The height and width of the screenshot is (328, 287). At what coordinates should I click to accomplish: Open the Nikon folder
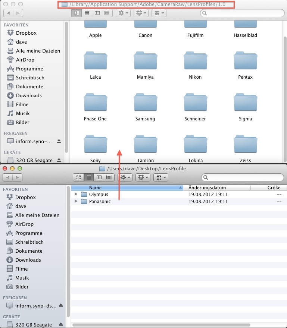[x=196, y=61]
